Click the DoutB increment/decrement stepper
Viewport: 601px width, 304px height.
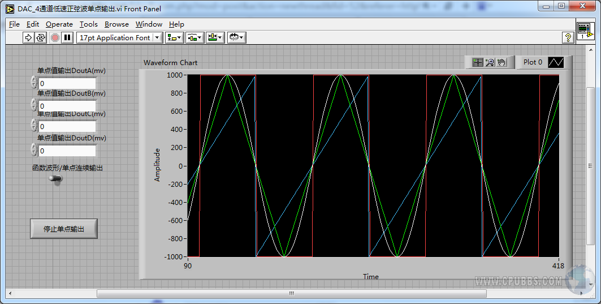pos(34,104)
